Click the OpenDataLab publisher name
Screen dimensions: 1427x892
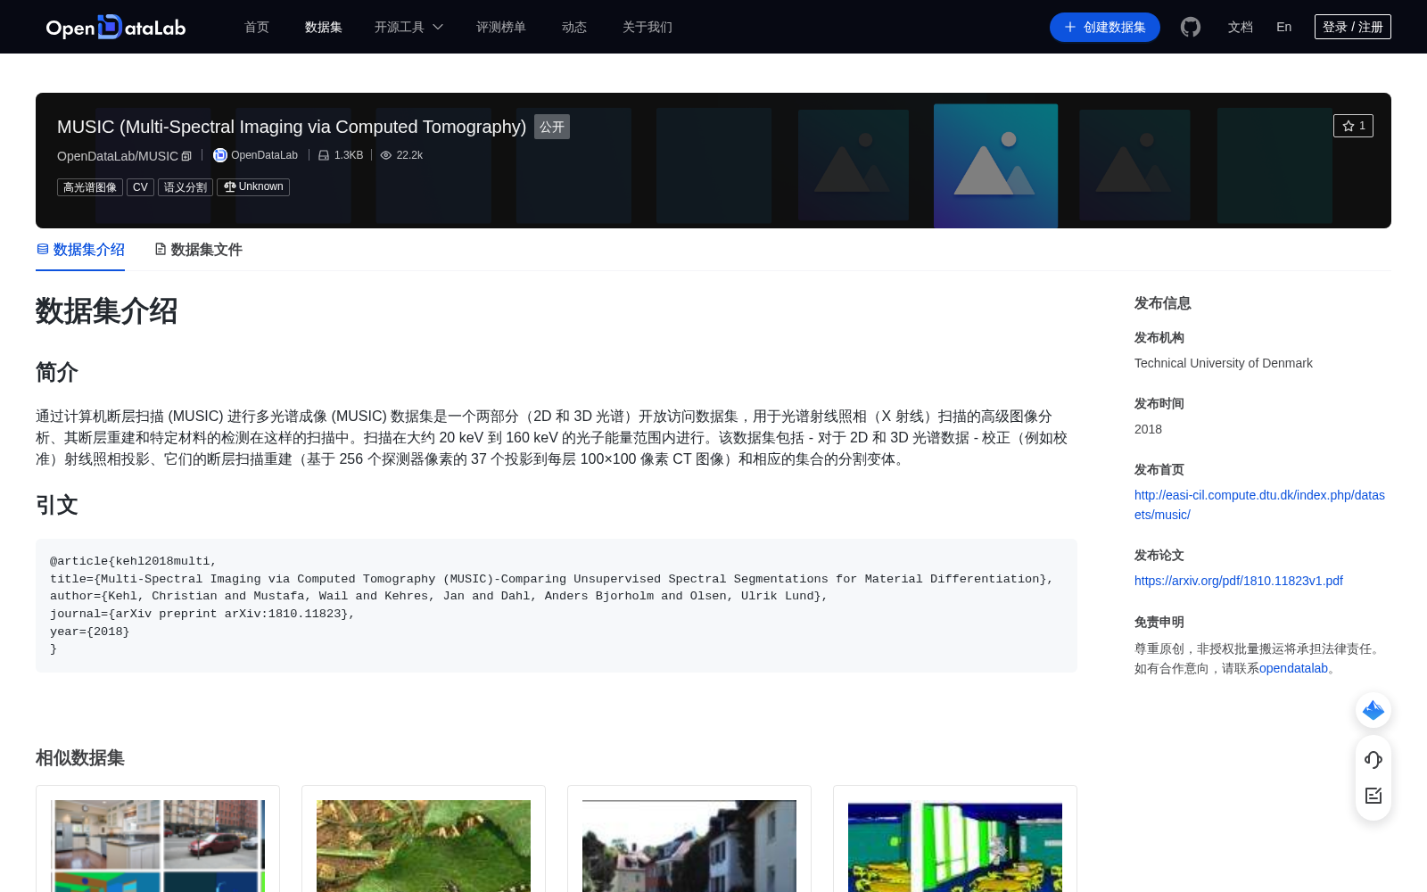[264, 155]
